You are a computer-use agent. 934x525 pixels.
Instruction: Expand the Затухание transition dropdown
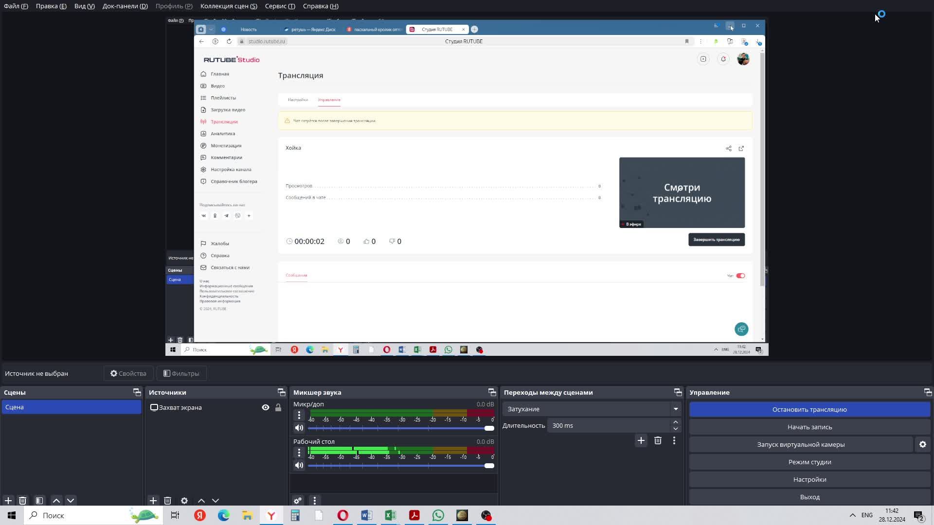(x=676, y=409)
